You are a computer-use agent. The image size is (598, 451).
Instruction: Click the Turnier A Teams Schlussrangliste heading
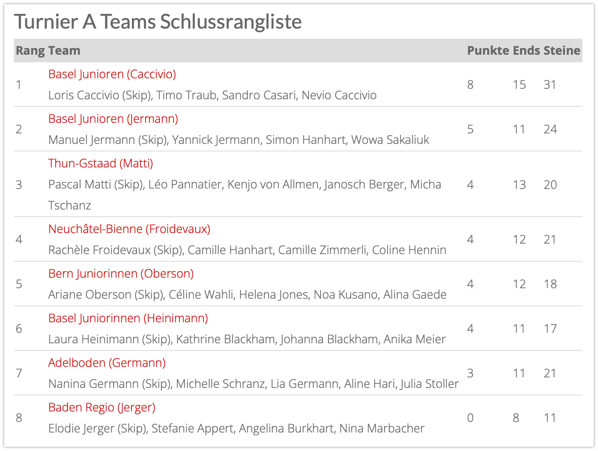158,22
